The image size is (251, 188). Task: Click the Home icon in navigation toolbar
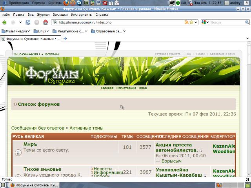pos(45,22)
